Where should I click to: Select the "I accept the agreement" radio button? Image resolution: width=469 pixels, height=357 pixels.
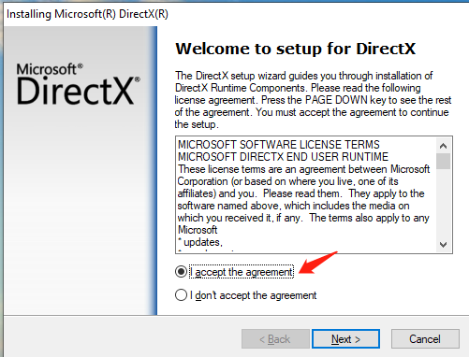click(181, 272)
